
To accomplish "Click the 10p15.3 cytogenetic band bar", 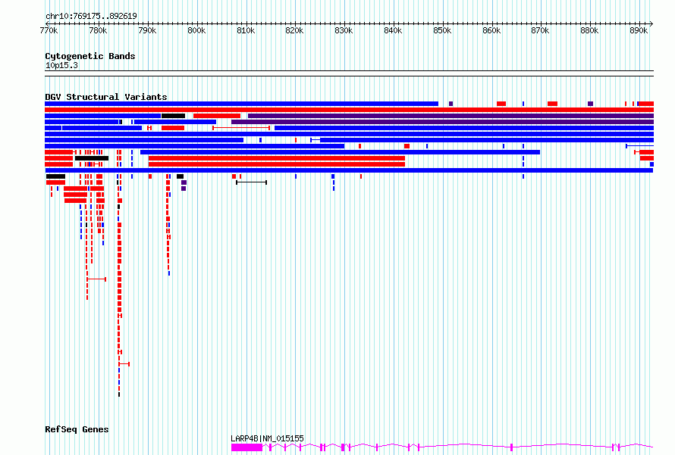I will (349, 73).
